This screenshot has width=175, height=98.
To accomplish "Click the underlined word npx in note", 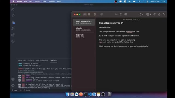I will pos(100,42).
